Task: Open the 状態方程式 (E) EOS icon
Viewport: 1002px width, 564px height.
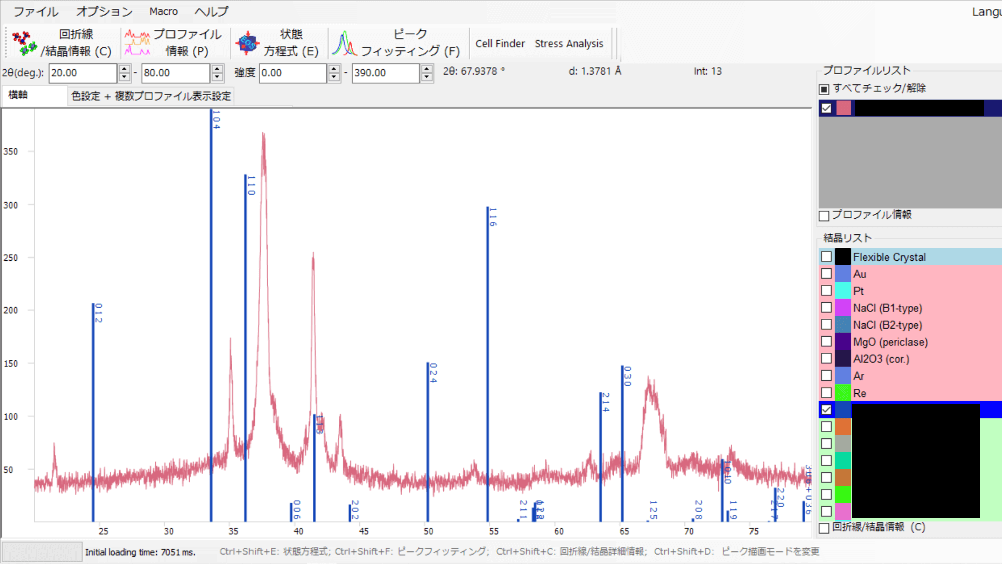Action: click(x=247, y=43)
